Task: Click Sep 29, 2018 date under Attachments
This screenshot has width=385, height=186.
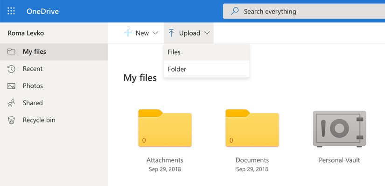Action: [x=165, y=169]
